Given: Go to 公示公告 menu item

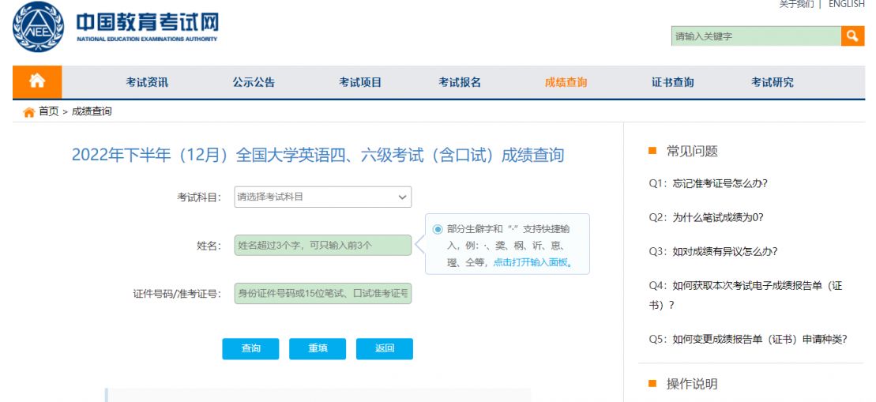Looking at the screenshot, I should pyautogui.click(x=254, y=82).
